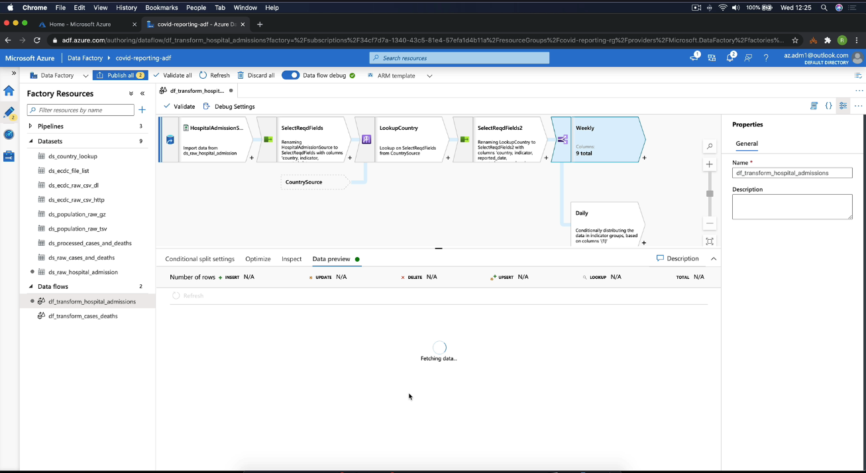Open the Manage toolbox icon in left rail

(x=9, y=156)
